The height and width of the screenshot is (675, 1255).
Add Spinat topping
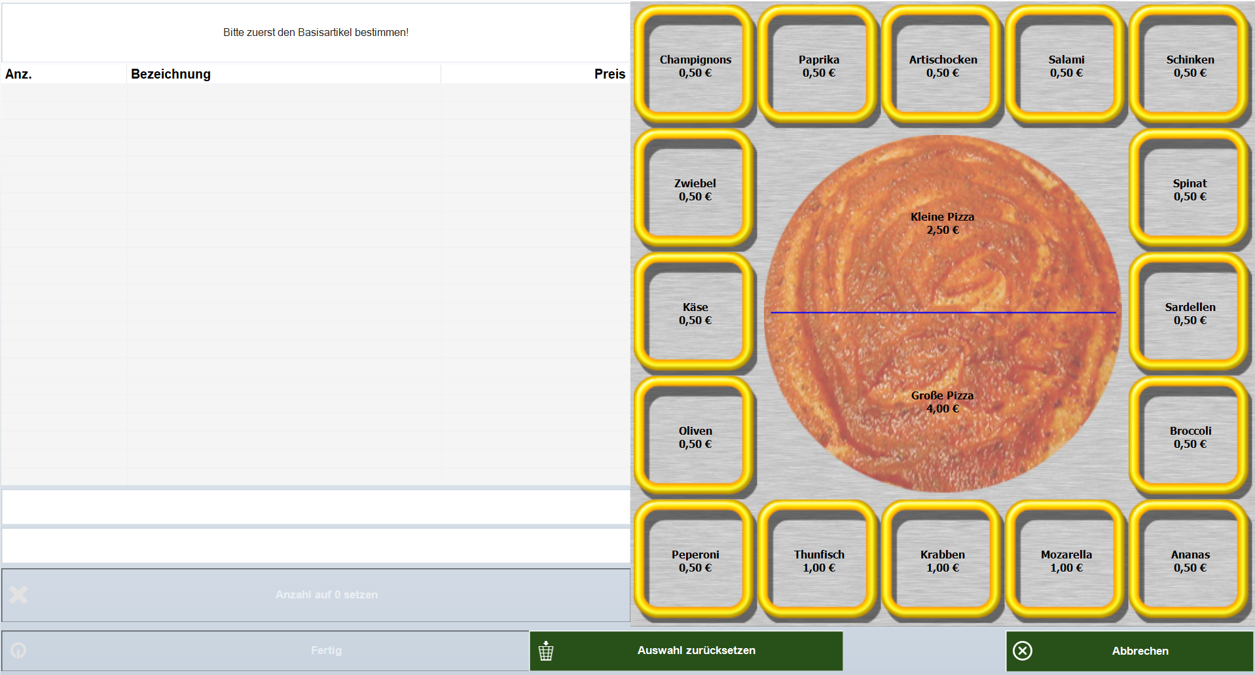tap(1190, 189)
